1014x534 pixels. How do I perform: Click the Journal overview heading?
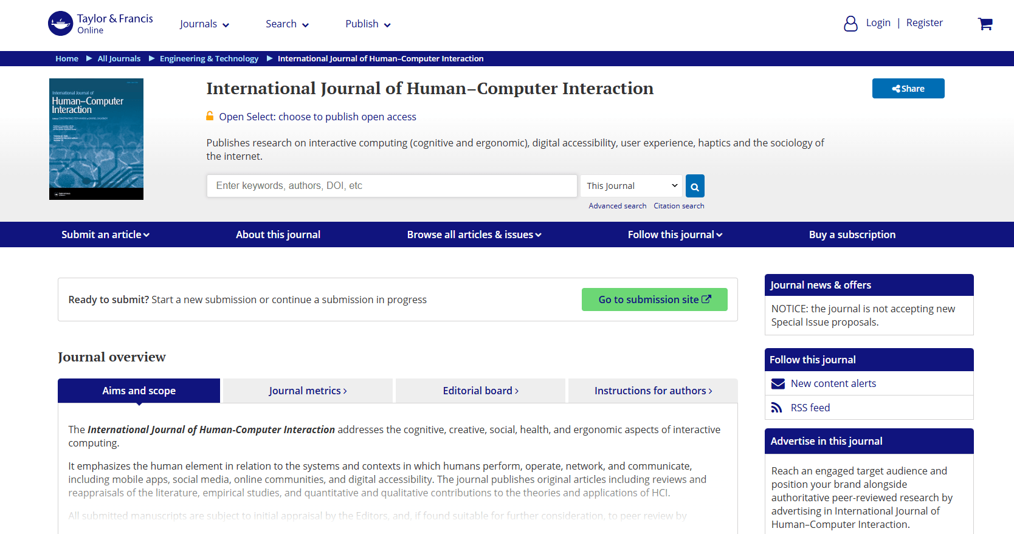click(112, 357)
